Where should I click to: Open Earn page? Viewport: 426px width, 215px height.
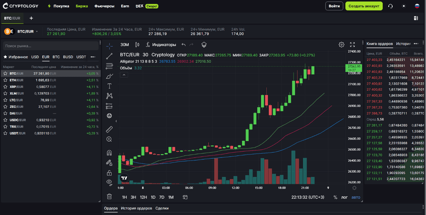125,6
